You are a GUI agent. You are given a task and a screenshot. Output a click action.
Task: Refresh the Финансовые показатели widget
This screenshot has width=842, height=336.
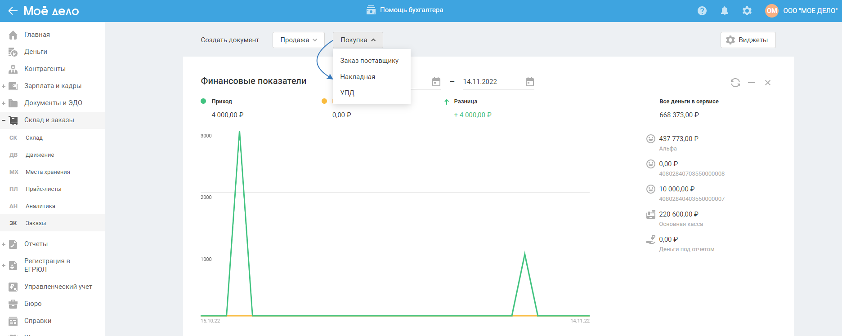pos(735,83)
